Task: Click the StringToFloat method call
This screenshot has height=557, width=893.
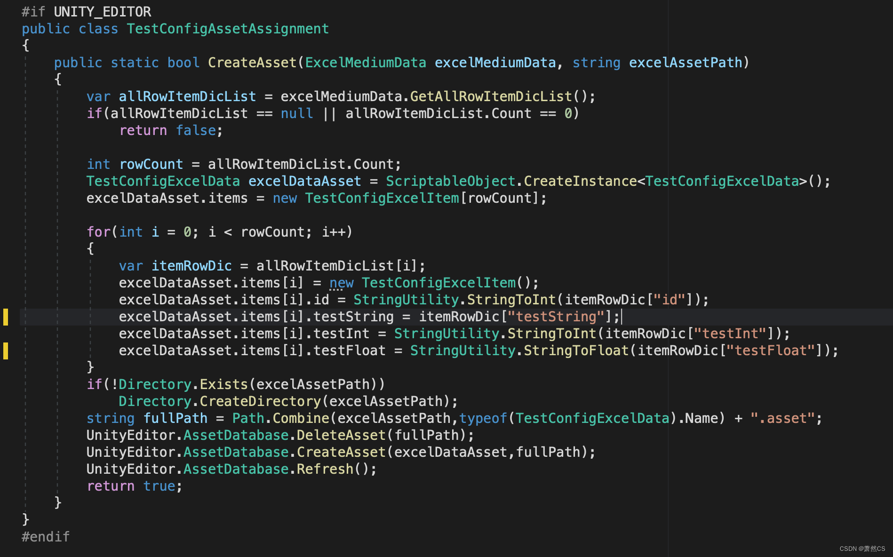Action: tap(576, 350)
